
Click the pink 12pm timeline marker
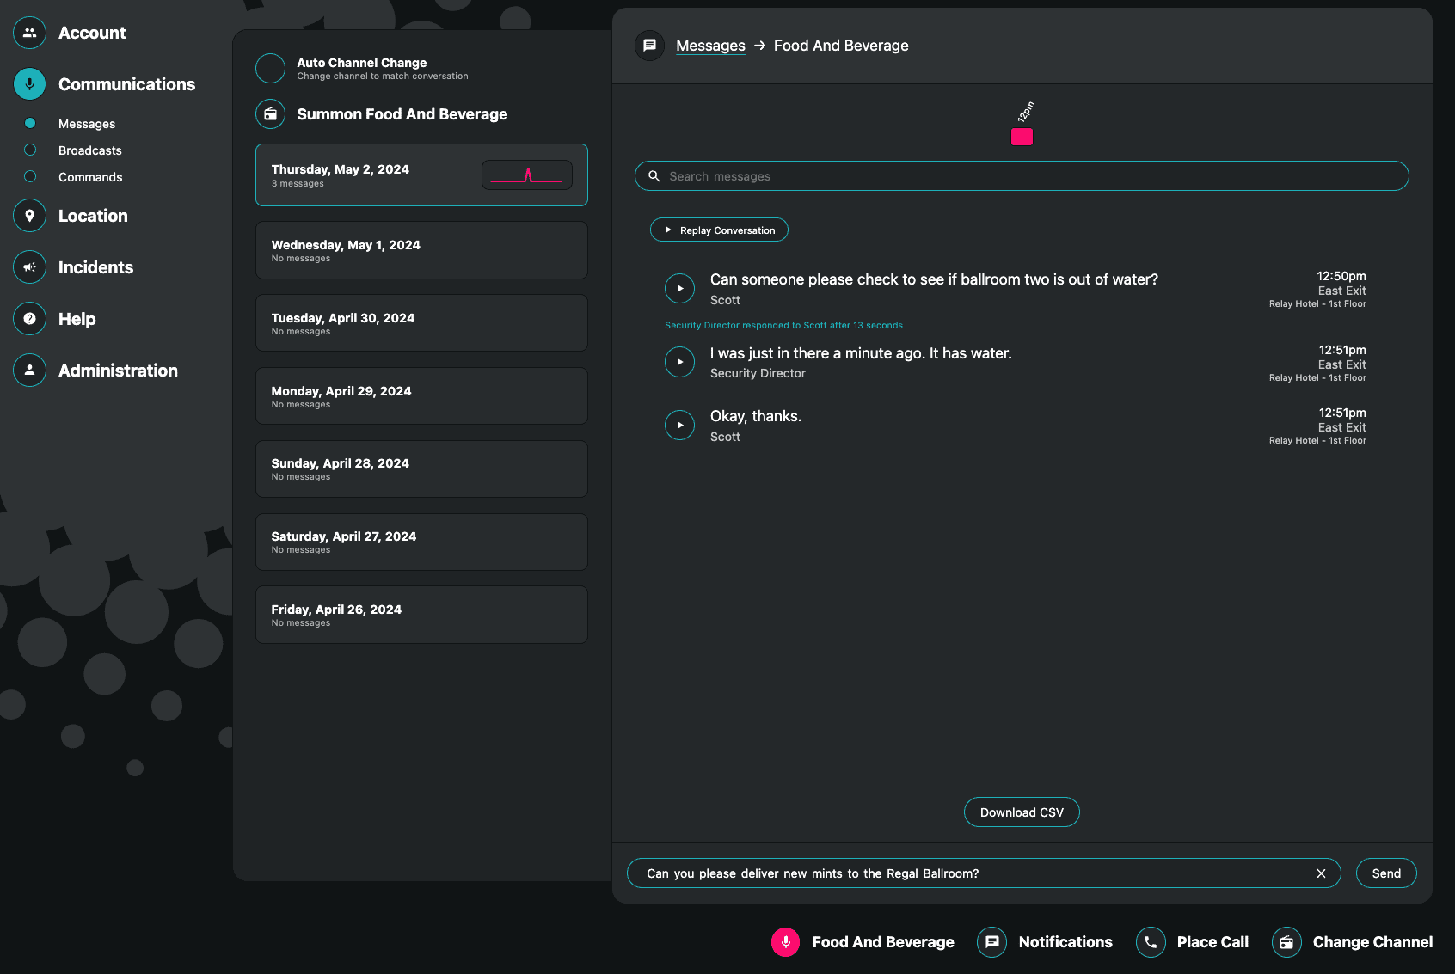pyautogui.click(x=1022, y=137)
